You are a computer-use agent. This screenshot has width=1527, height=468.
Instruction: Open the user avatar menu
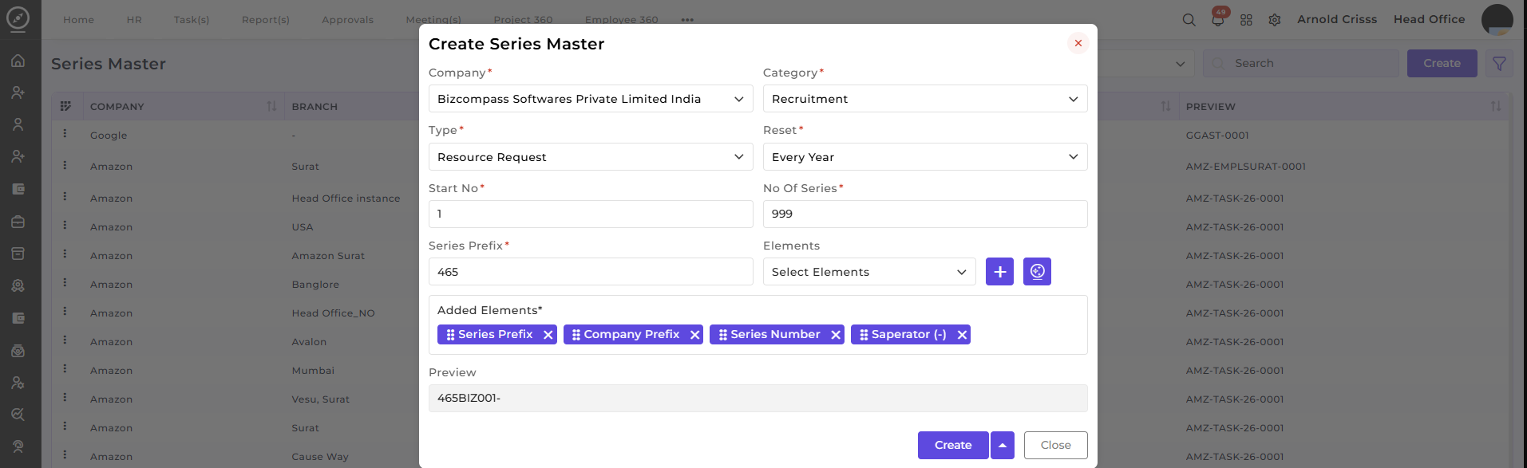pos(1497,19)
